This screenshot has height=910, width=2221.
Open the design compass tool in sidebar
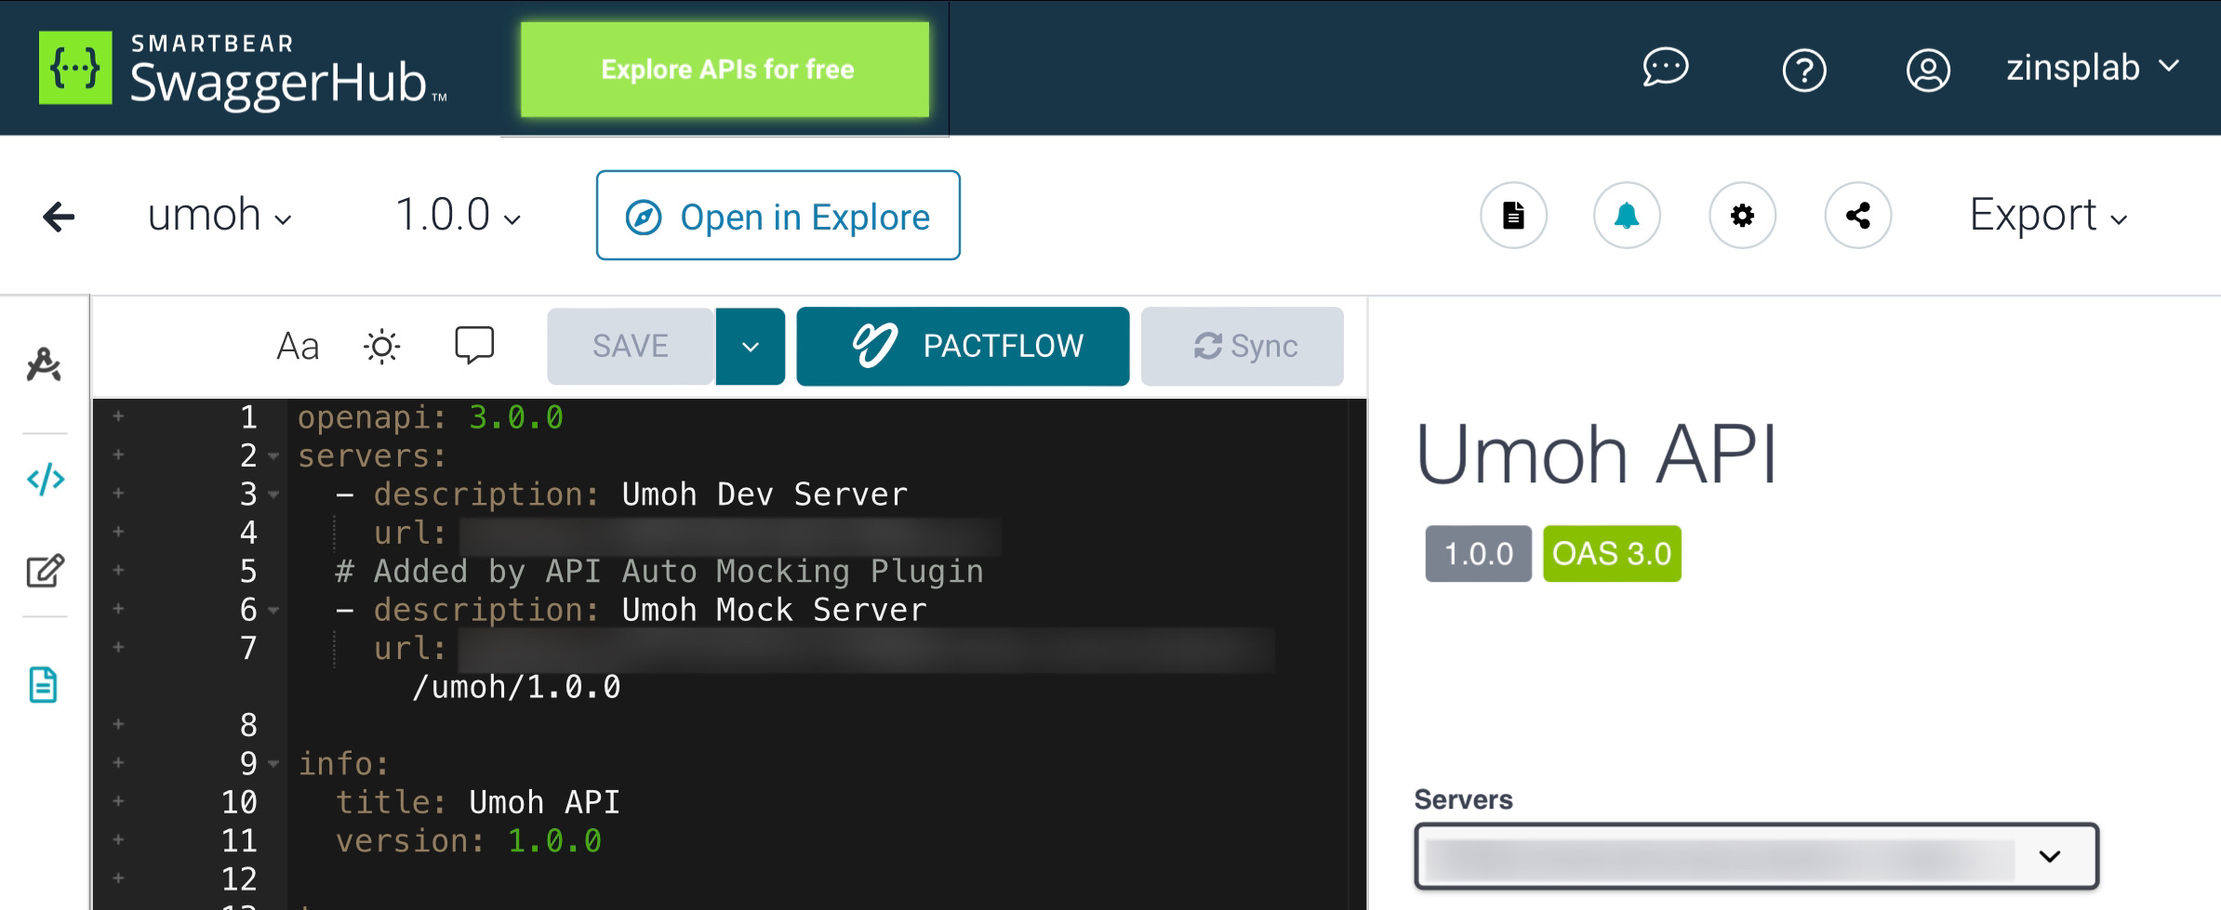[x=44, y=364]
